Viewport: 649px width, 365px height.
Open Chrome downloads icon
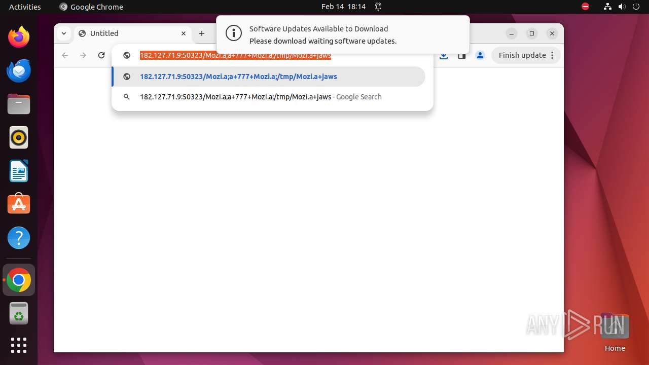[444, 56]
